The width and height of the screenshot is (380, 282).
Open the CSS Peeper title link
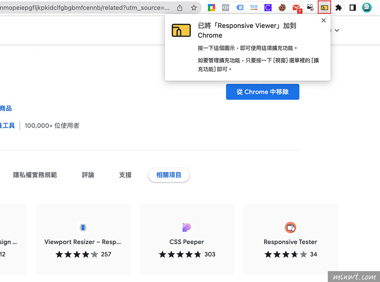click(x=187, y=242)
